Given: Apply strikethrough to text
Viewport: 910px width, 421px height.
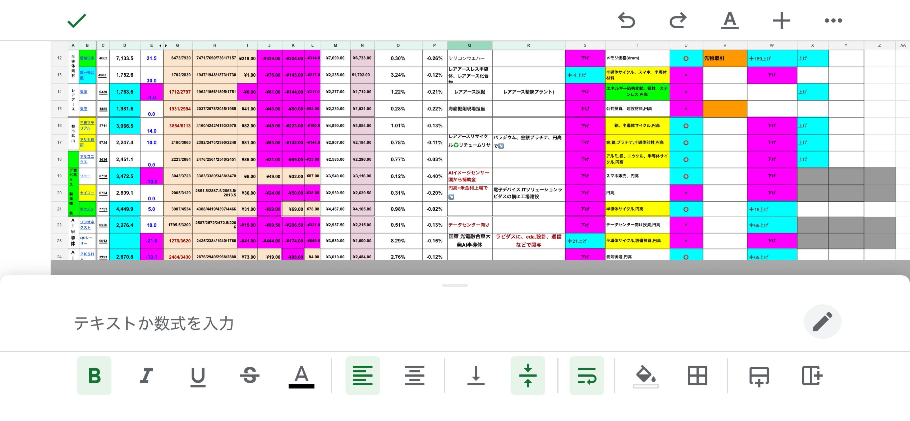Looking at the screenshot, I should point(249,375).
